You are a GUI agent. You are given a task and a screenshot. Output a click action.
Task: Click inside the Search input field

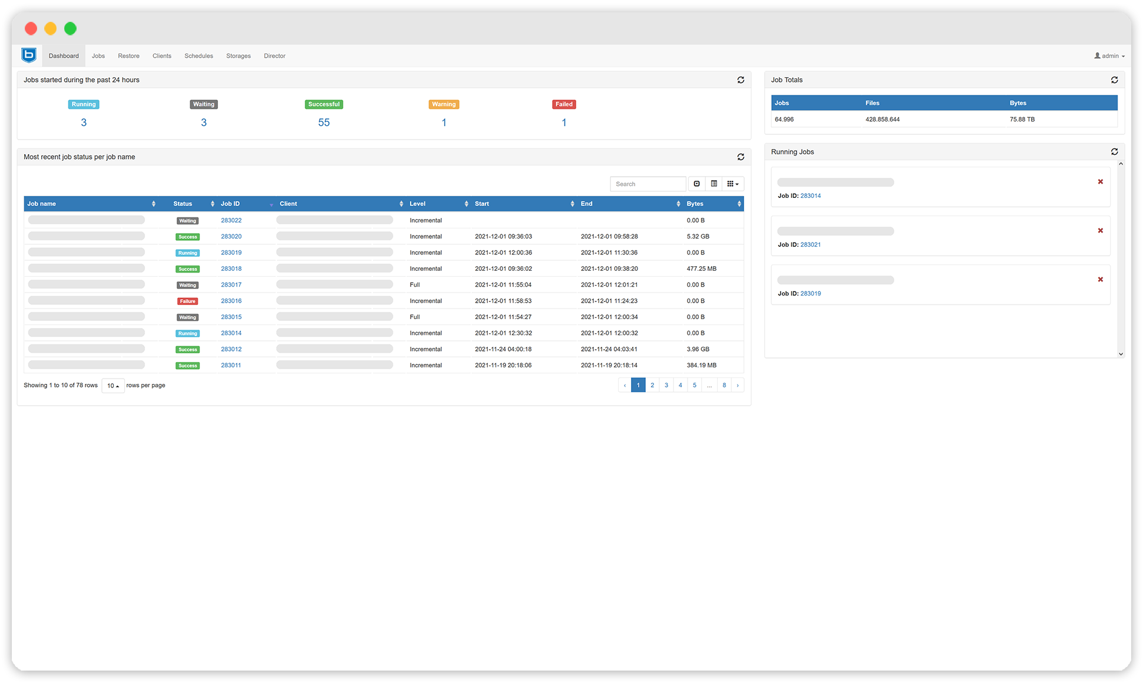pyautogui.click(x=648, y=183)
